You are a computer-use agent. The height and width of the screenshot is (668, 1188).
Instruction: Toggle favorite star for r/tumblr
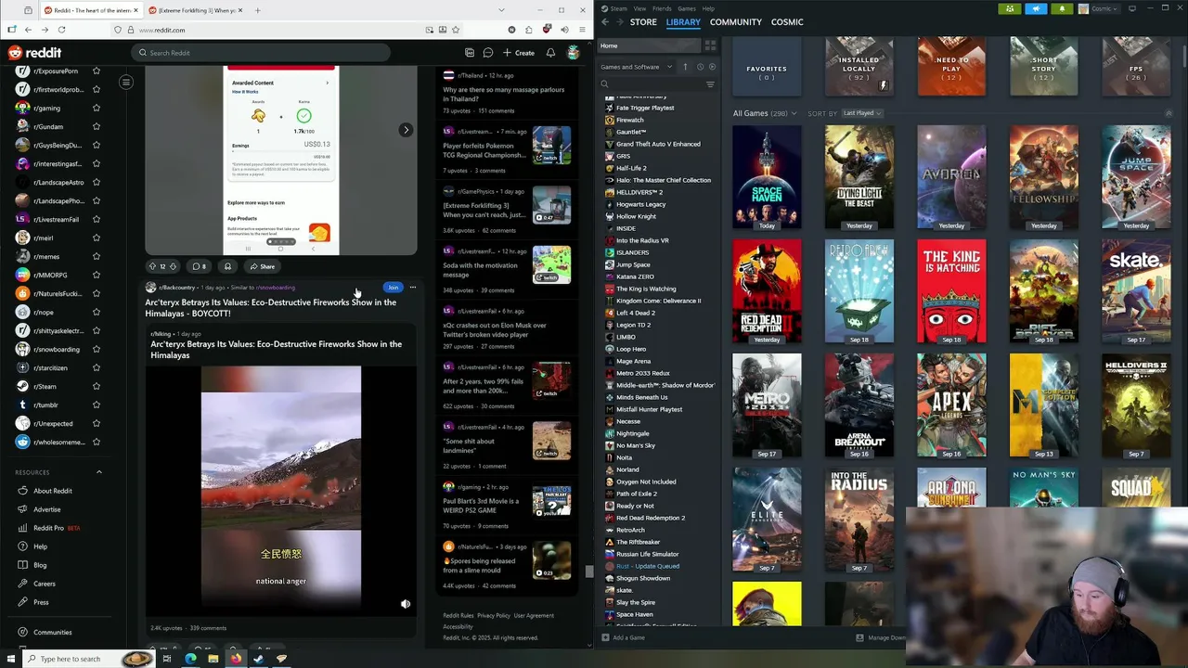pyautogui.click(x=96, y=405)
